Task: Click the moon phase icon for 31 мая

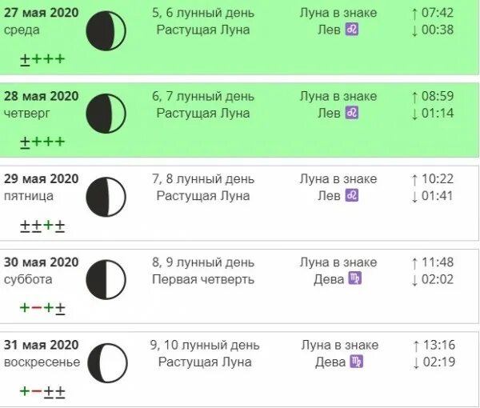Action: pos(107,363)
